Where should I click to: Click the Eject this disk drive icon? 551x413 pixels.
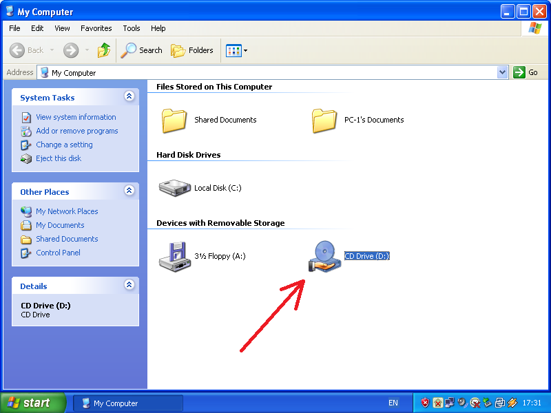click(26, 159)
